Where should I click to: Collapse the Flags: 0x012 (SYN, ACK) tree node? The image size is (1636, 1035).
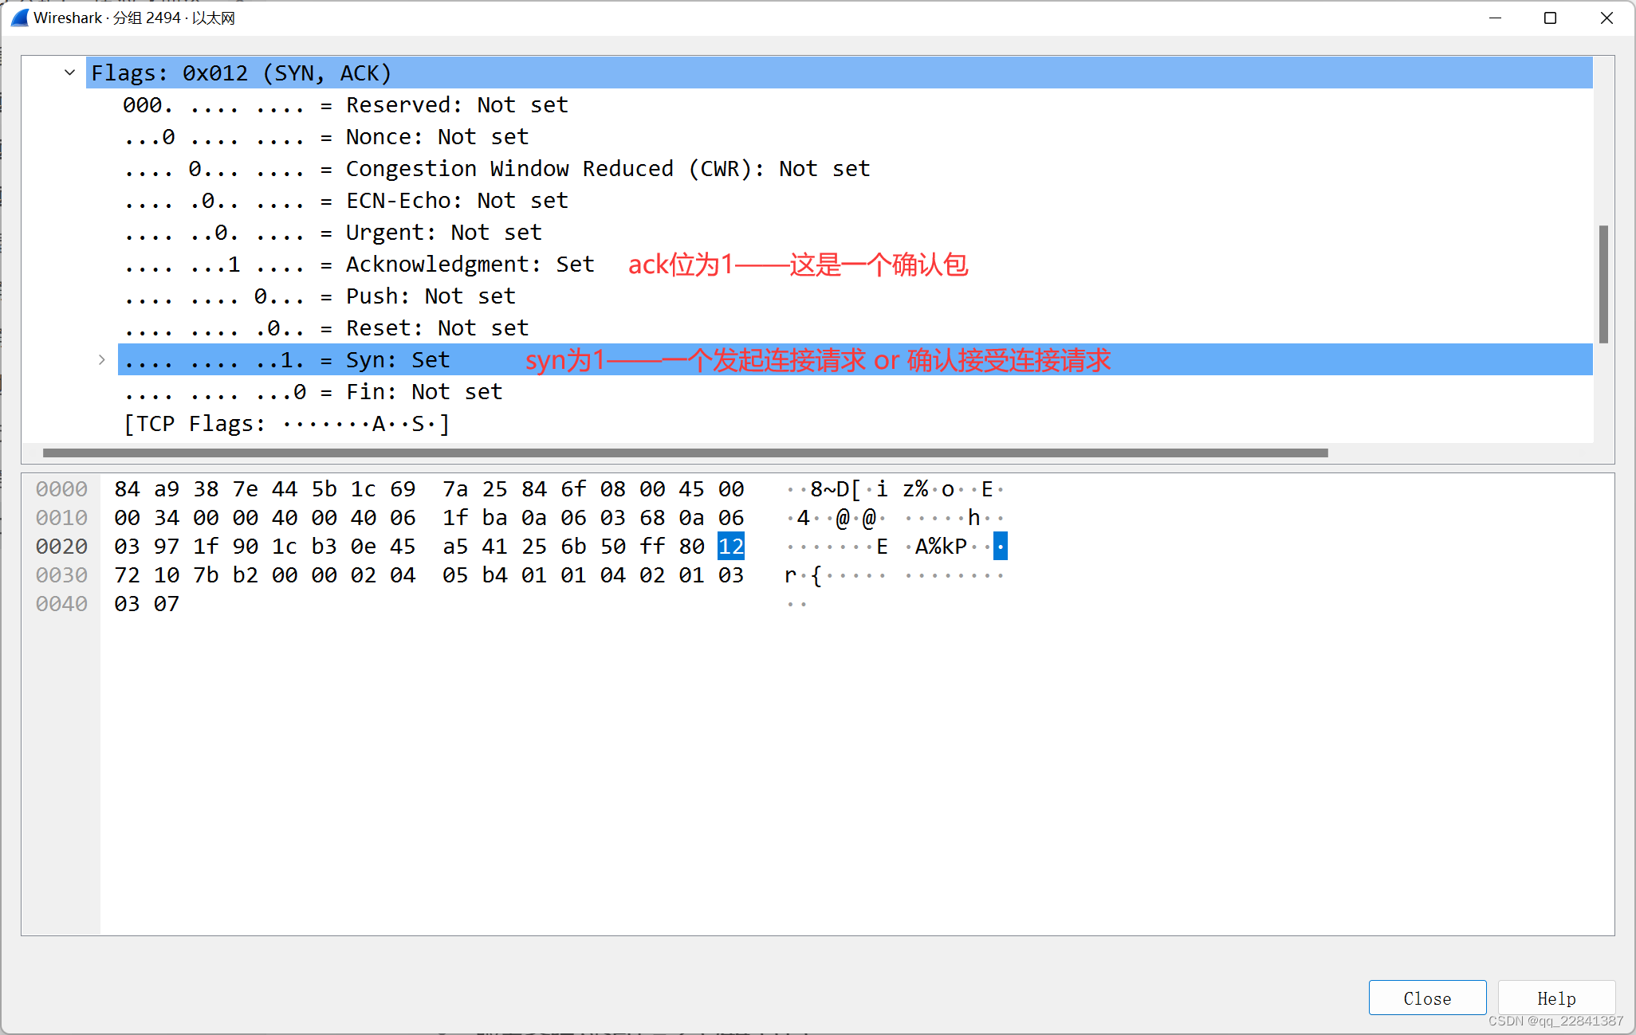pyautogui.click(x=70, y=73)
